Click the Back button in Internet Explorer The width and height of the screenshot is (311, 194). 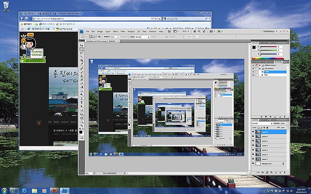point(22,19)
